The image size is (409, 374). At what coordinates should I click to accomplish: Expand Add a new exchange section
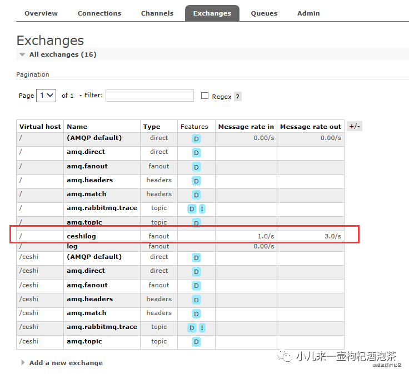click(x=66, y=363)
